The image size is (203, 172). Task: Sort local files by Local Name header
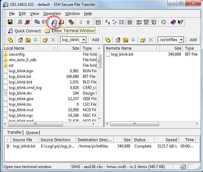[30, 48]
